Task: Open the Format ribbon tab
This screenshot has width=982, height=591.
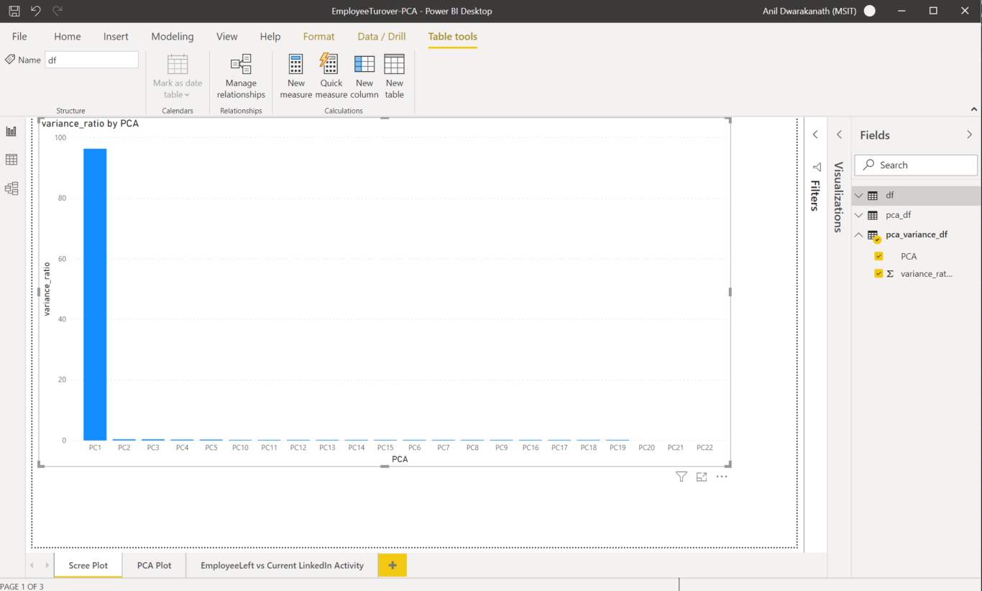Action: tap(318, 37)
